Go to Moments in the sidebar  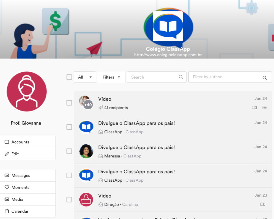pyautogui.click(x=28, y=187)
